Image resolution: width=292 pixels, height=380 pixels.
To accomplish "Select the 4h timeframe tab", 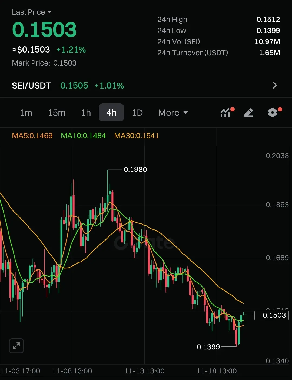I will pos(111,112).
